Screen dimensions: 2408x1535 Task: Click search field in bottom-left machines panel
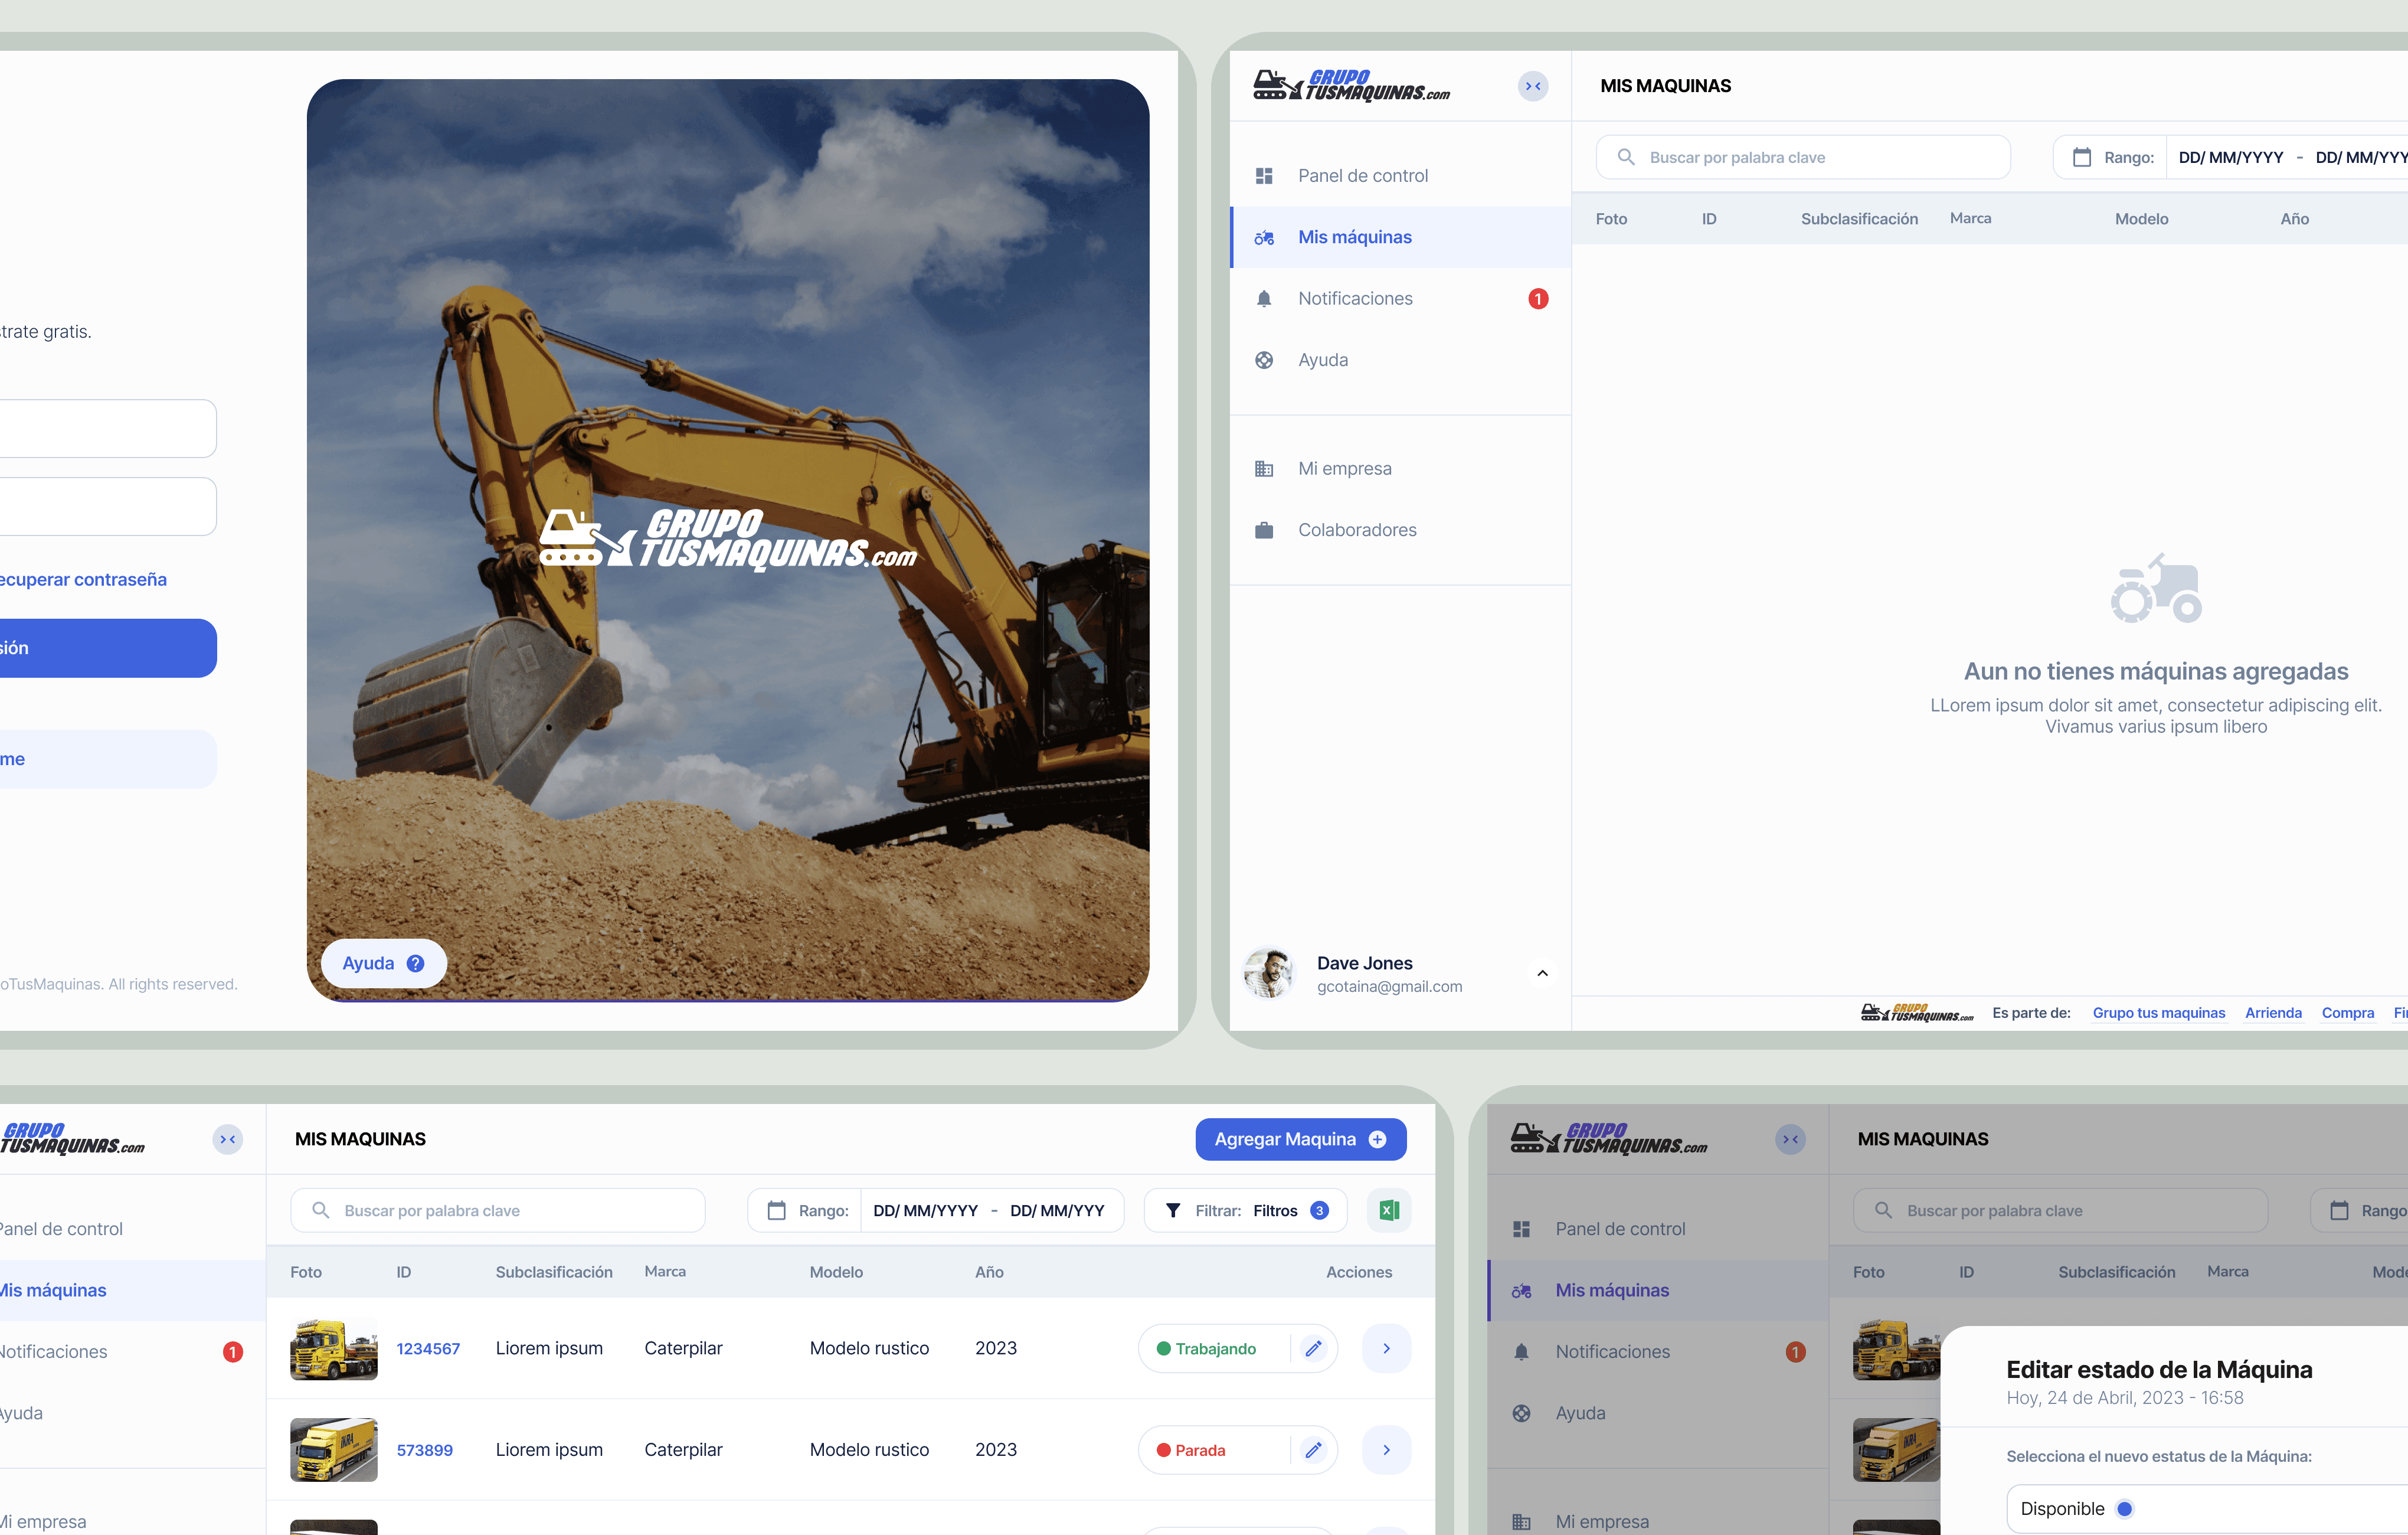(498, 1210)
